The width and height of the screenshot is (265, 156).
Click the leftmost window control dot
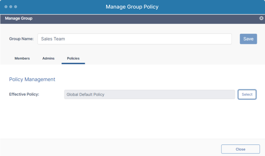[x=6, y=7]
